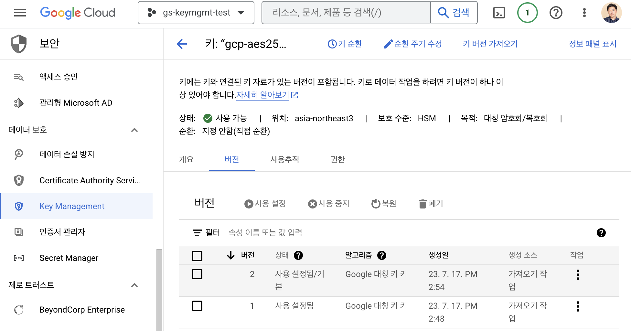Click the Key Management shield icon
This screenshot has width=631, height=331.
(19, 206)
